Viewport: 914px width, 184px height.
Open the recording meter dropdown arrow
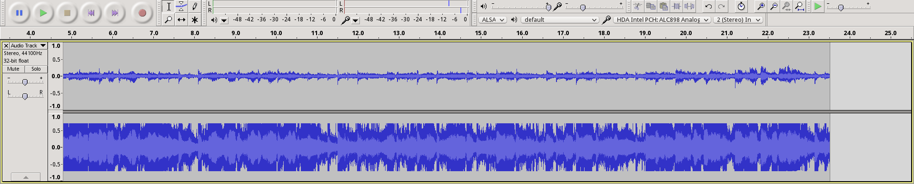356,20
